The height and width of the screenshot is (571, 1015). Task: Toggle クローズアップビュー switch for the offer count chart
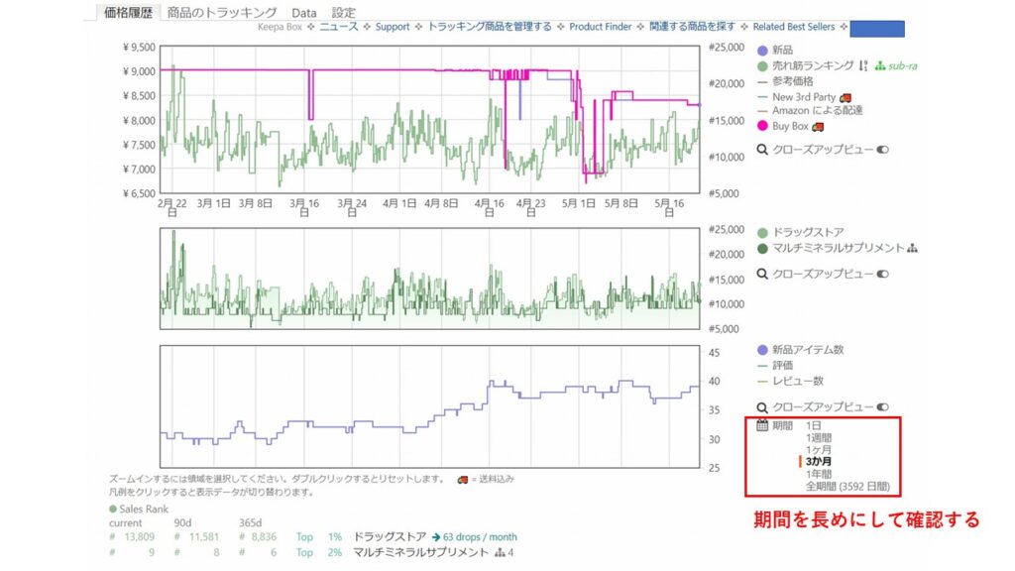[882, 407]
